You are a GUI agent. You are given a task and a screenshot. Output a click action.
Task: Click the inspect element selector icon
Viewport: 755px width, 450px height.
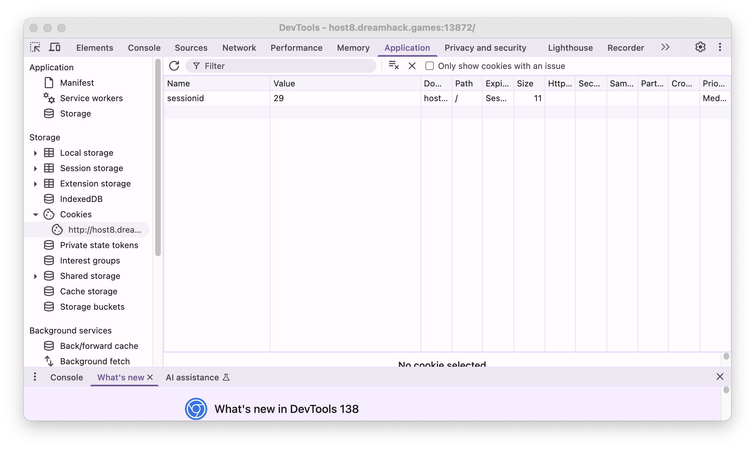(35, 47)
